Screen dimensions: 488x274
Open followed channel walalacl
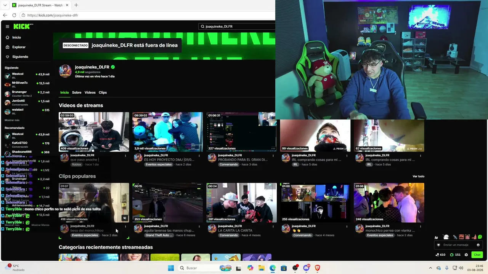[27, 112]
